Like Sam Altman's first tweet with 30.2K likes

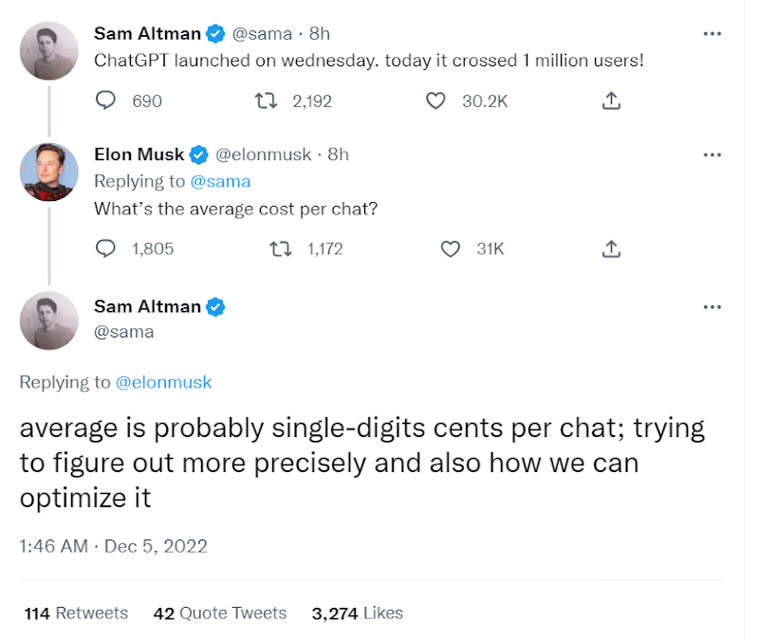coord(435,101)
